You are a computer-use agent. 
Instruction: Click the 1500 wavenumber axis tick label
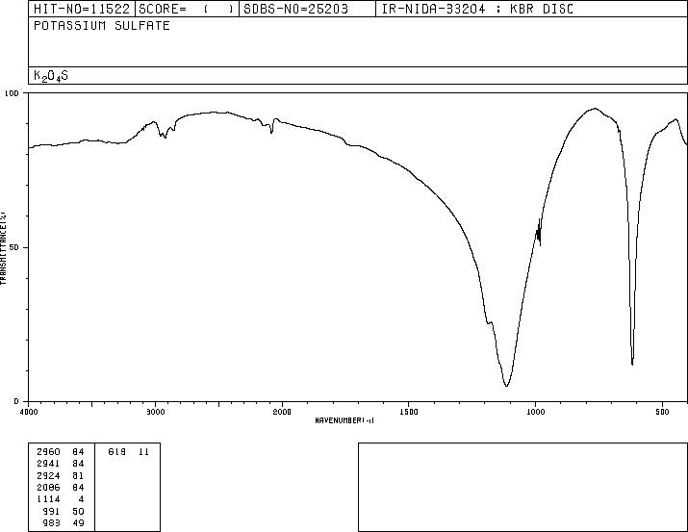(x=409, y=412)
